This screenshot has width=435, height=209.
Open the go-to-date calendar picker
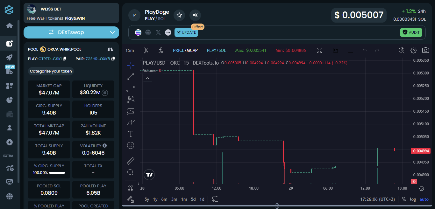[215, 199]
